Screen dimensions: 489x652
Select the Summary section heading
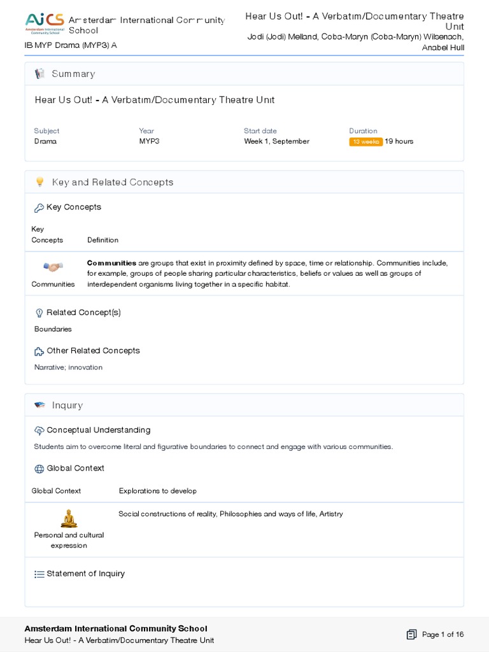(x=73, y=74)
